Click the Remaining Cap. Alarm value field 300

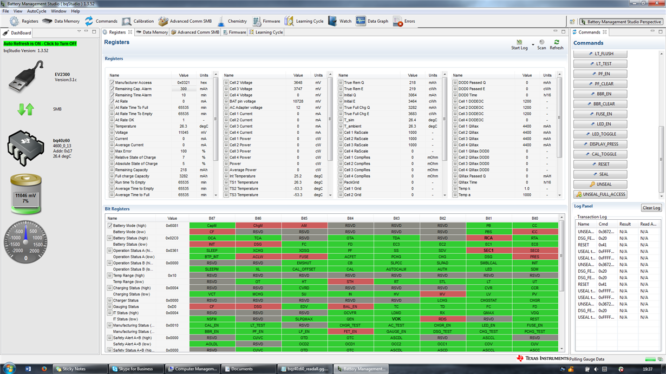(x=184, y=89)
